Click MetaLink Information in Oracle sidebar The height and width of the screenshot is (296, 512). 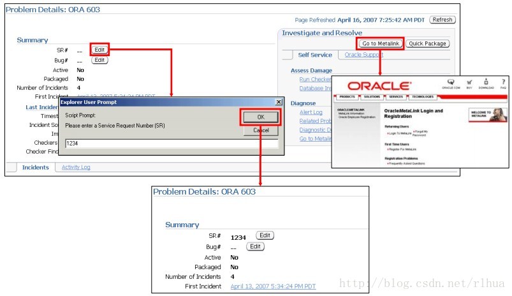click(351, 114)
